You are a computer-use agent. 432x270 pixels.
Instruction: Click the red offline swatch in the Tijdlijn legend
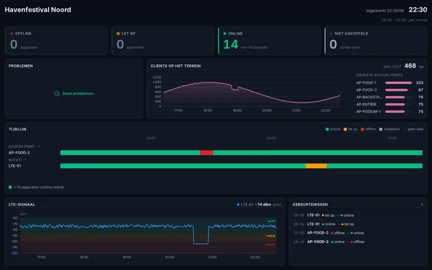362,129
